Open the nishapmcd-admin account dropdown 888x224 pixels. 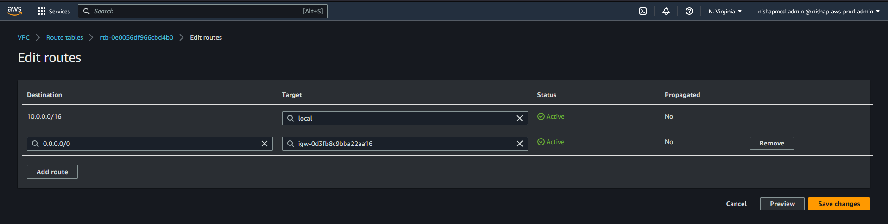click(818, 11)
